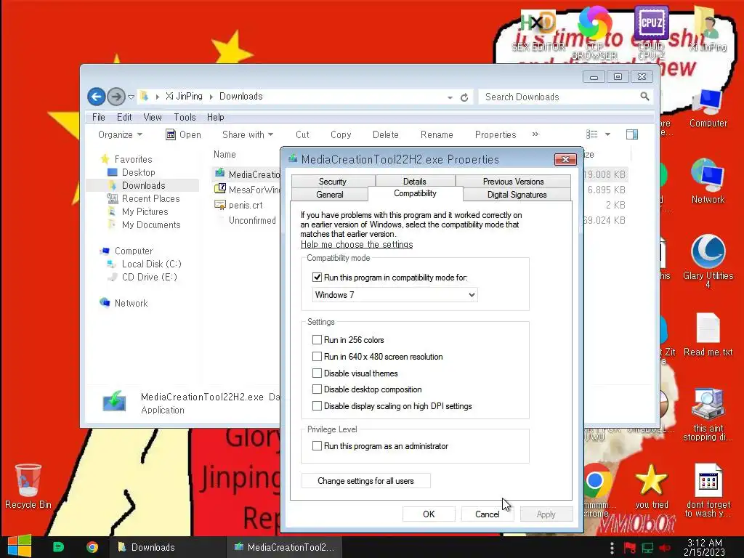Open the Network desktop icon
Image resolution: width=744 pixels, height=558 pixels.
pyautogui.click(x=708, y=181)
